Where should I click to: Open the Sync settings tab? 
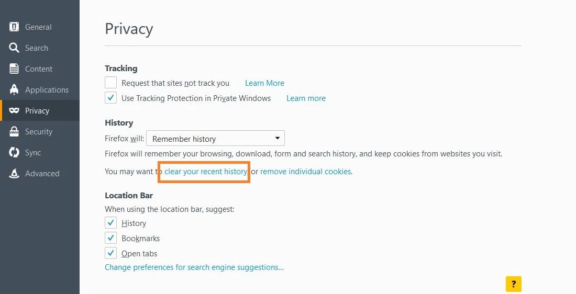coord(33,153)
